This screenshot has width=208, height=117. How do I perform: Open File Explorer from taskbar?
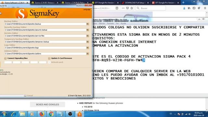(x=22, y=114)
